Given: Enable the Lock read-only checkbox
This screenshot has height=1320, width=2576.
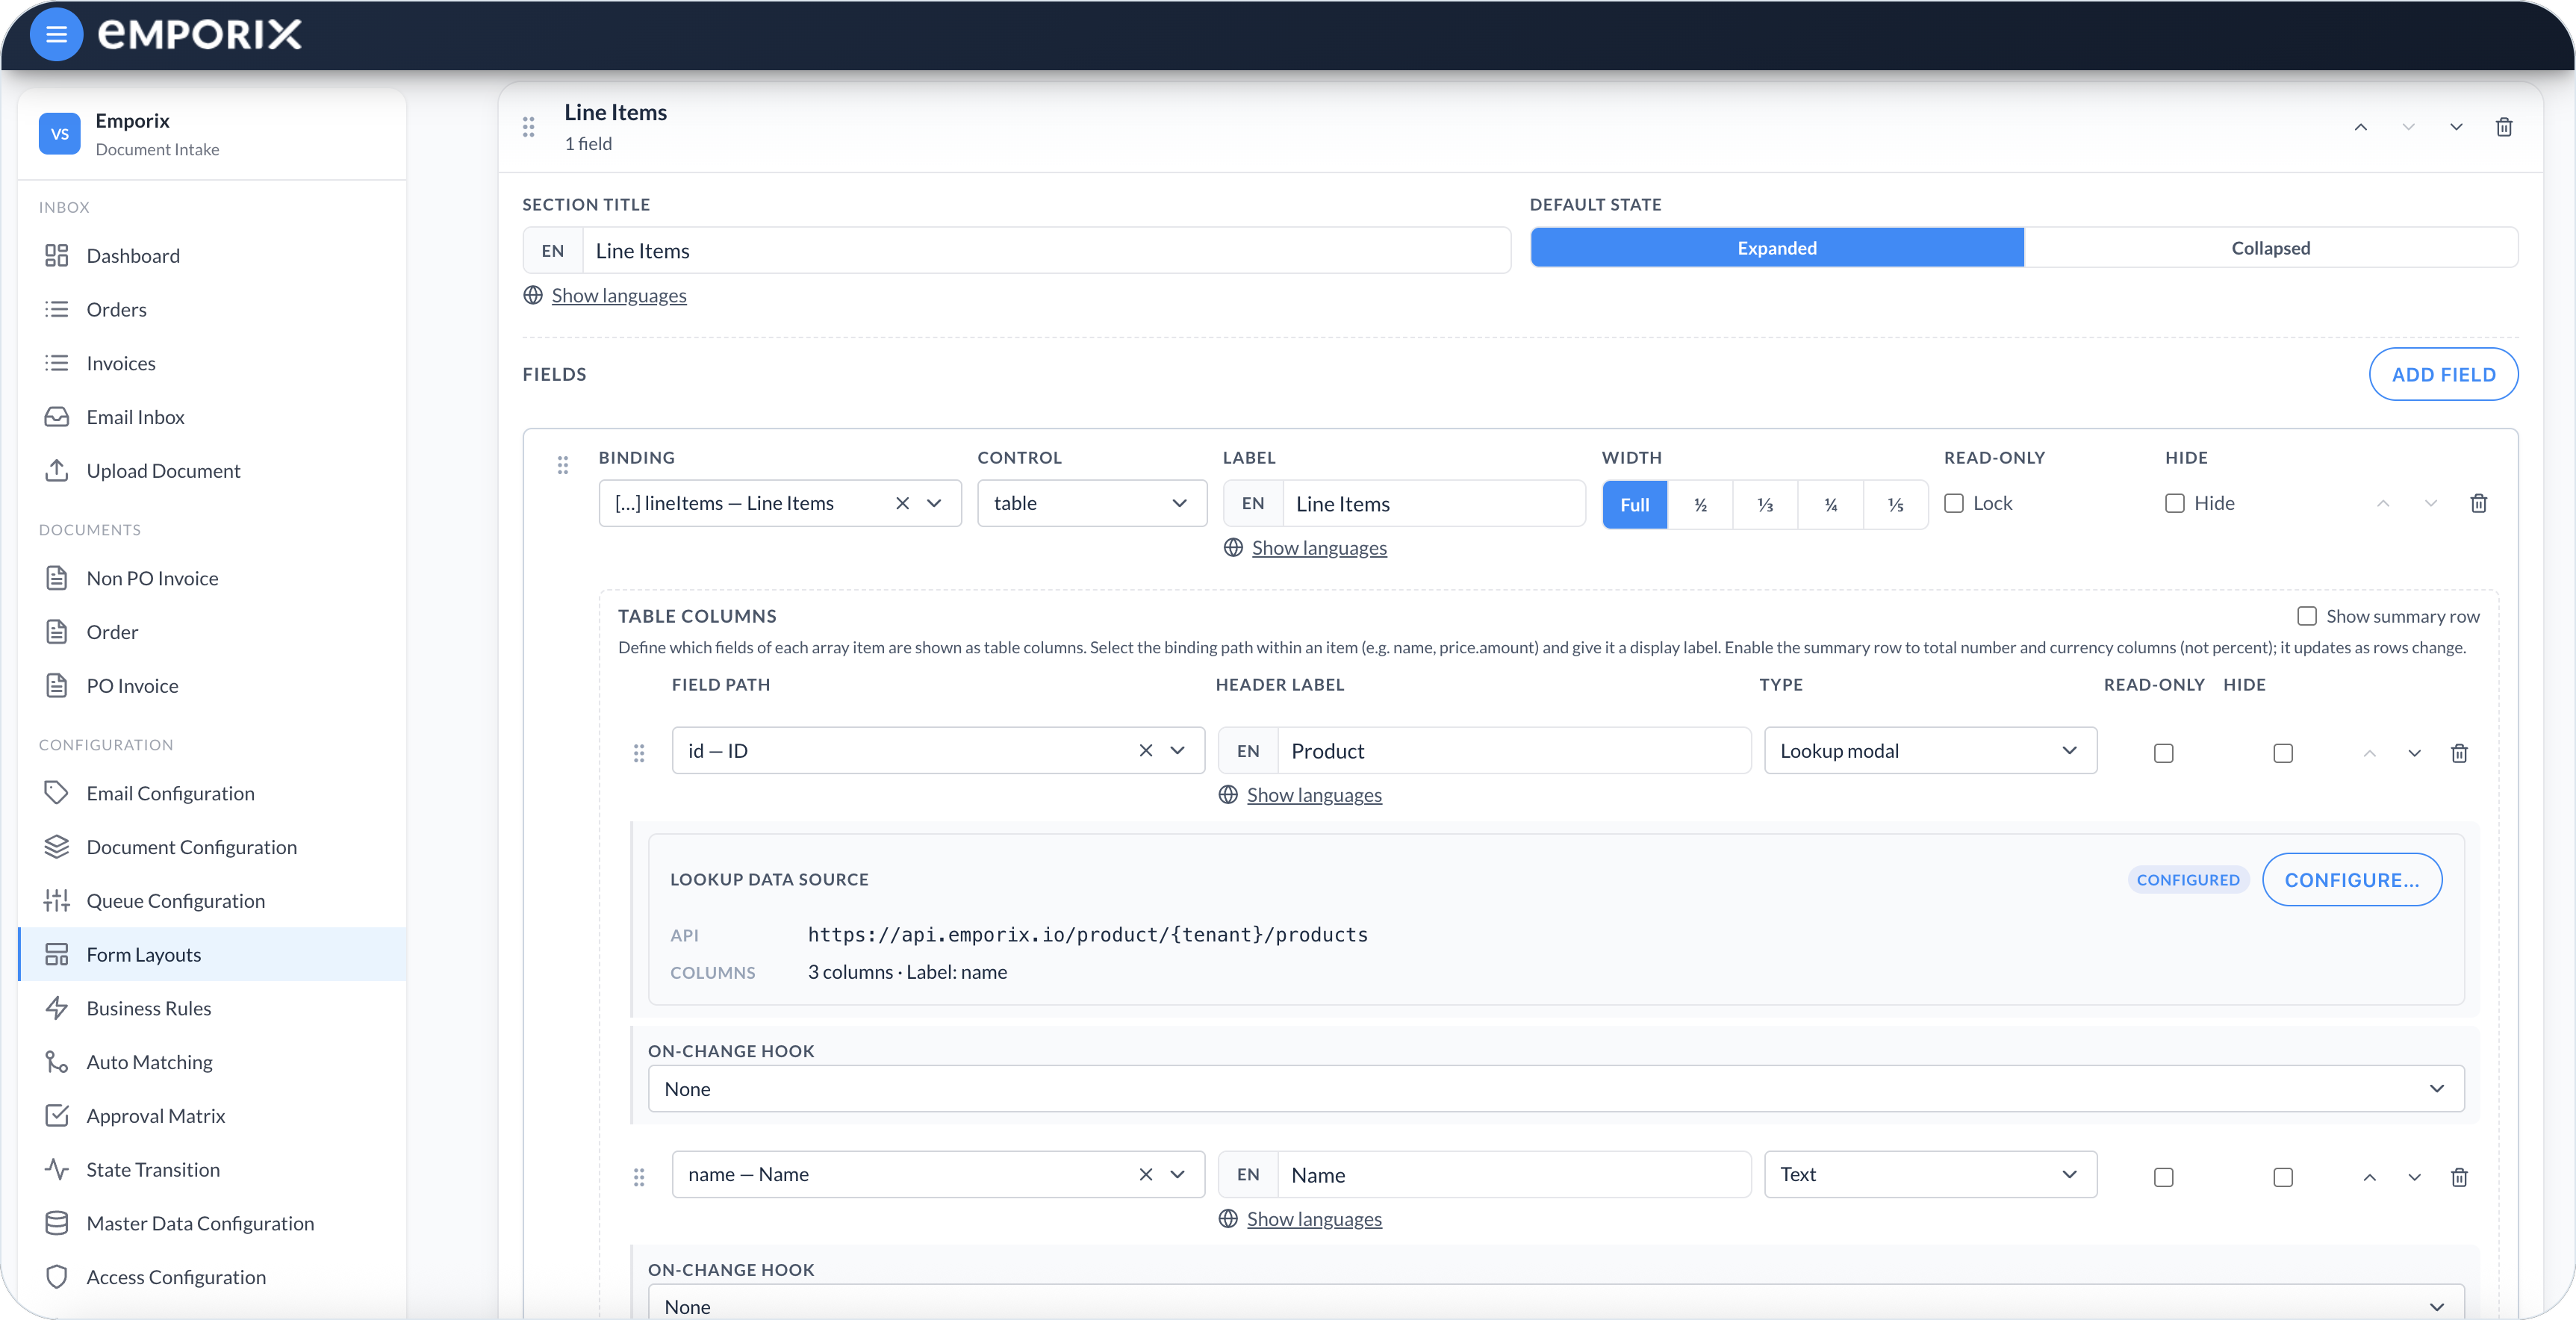Looking at the screenshot, I should pos(1954,503).
